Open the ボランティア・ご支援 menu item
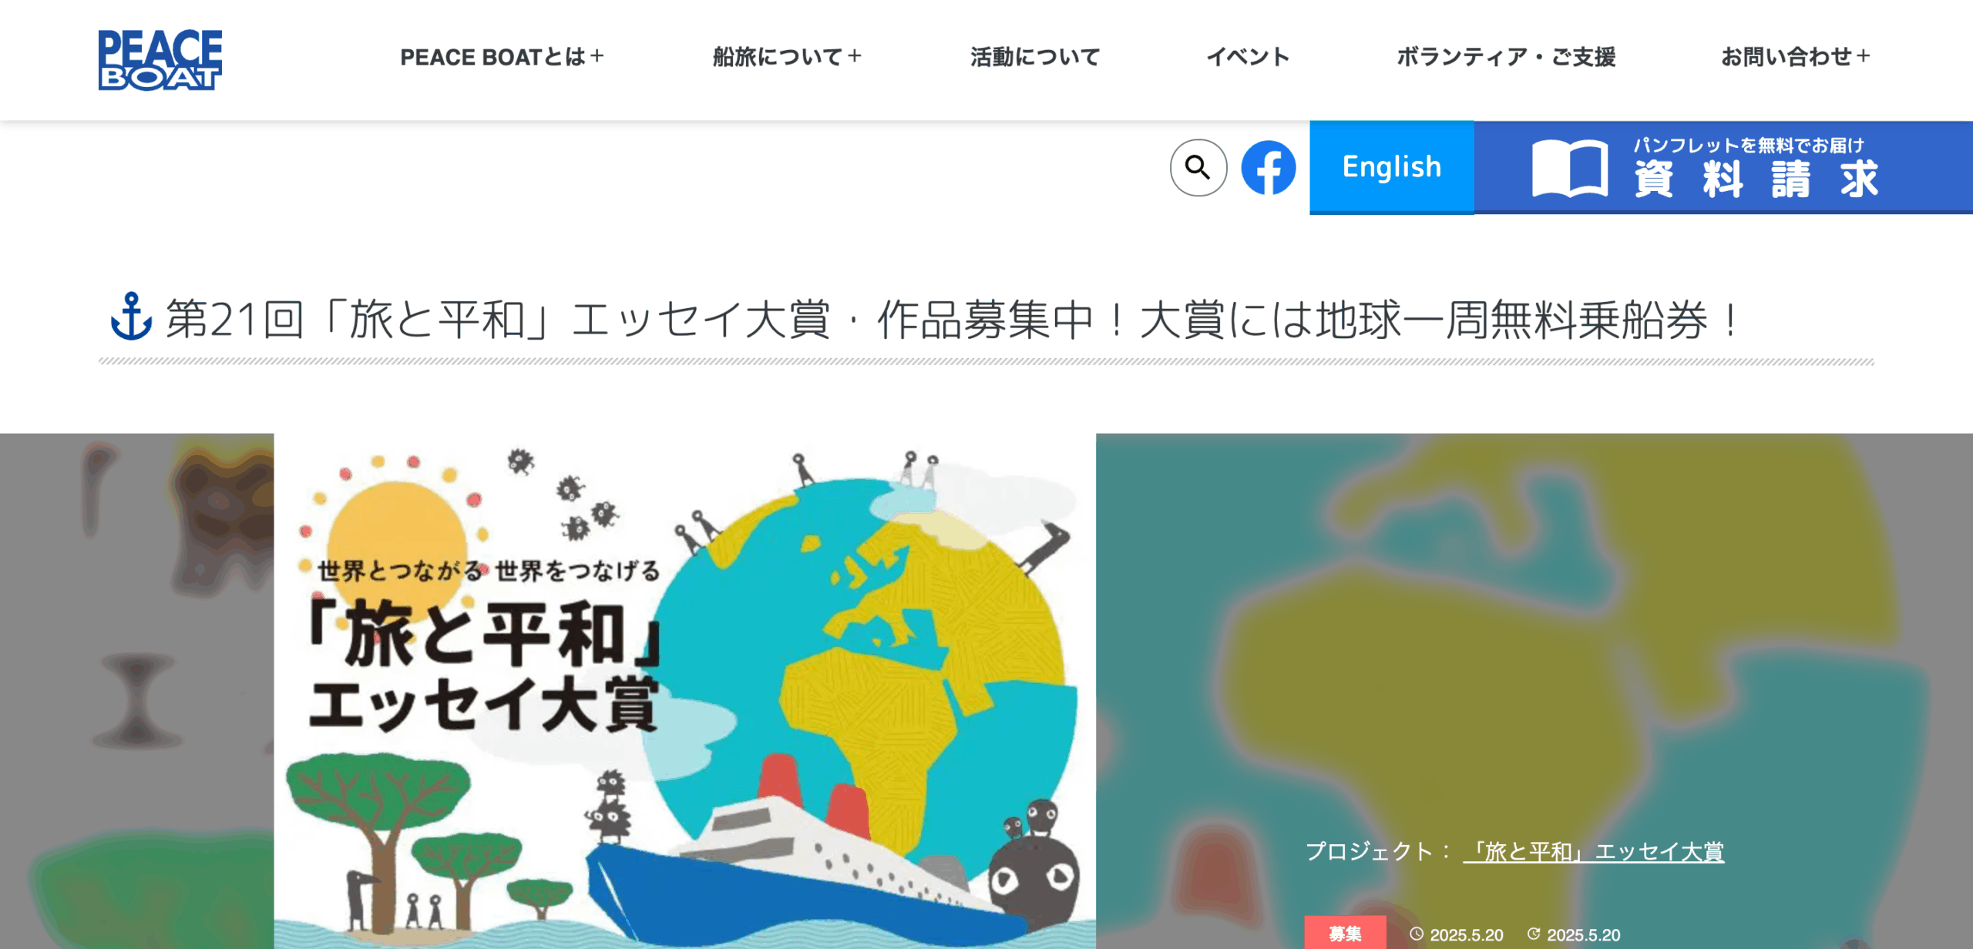 (1506, 56)
